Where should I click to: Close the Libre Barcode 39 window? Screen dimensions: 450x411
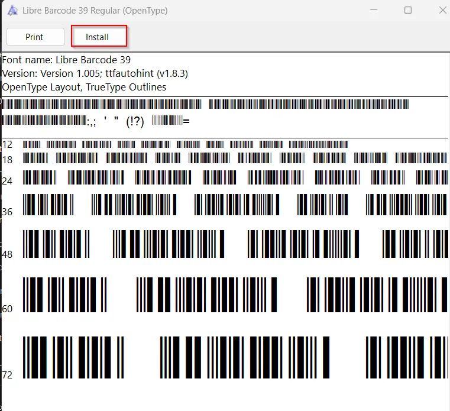tap(442, 10)
